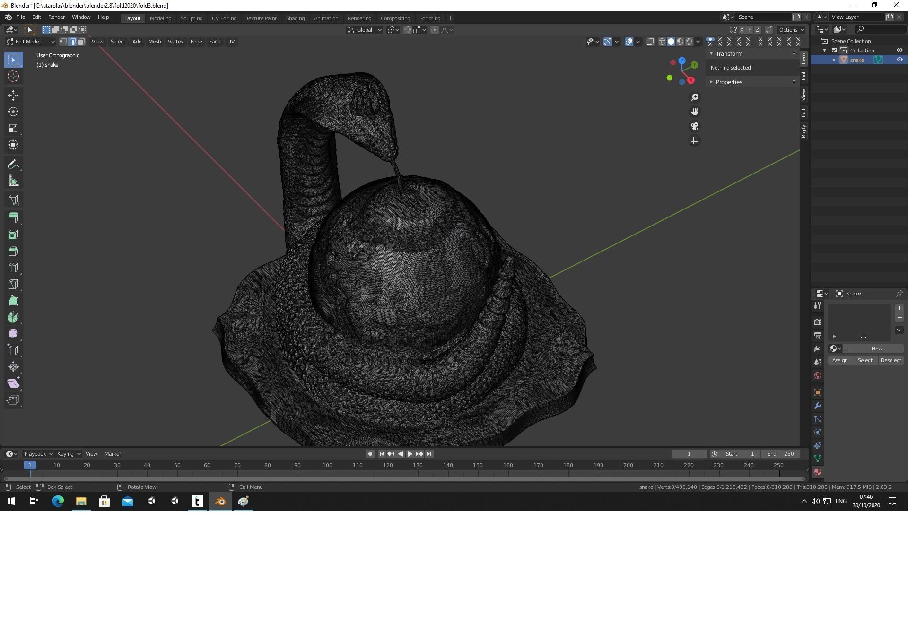Image resolution: width=908 pixels, height=643 pixels.
Task: Play the animation forward
Action: click(x=410, y=454)
